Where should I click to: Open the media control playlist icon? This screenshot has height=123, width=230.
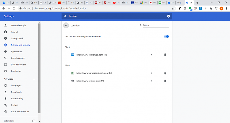click(x=216, y=9)
